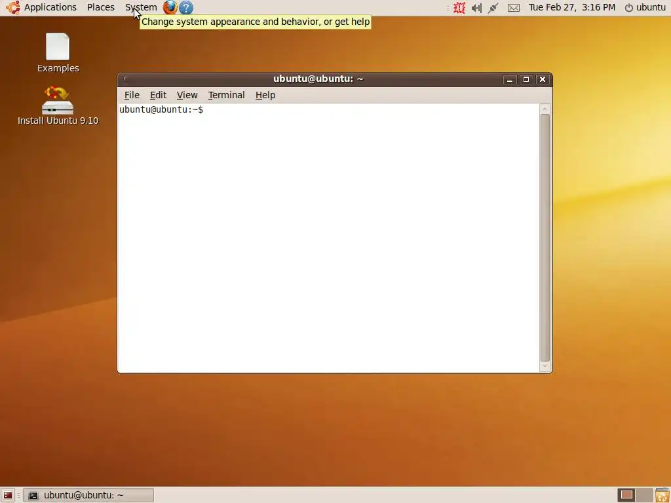Open the terminal View menu
Image resolution: width=671 pixels, height=503 pixels.
point(187,95)
